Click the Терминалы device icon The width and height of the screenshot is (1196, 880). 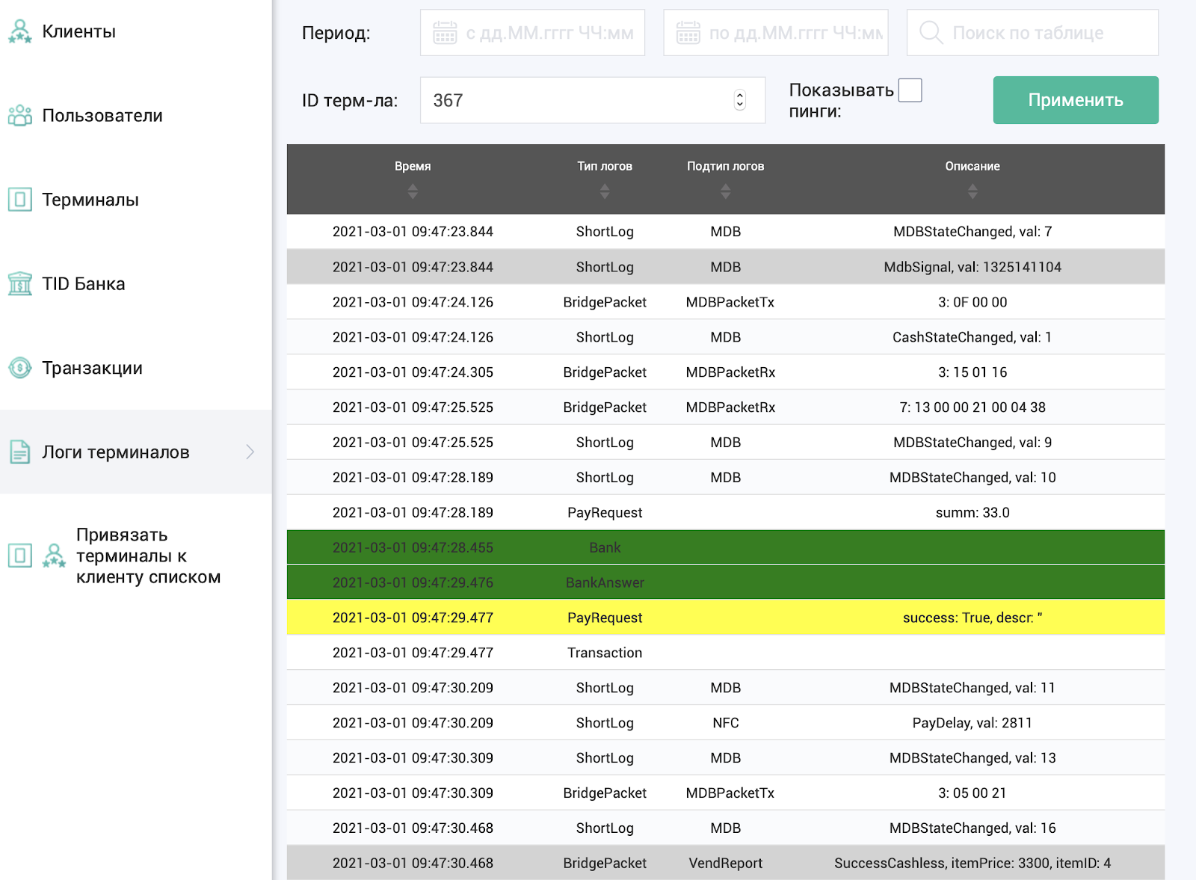point(20,200)
